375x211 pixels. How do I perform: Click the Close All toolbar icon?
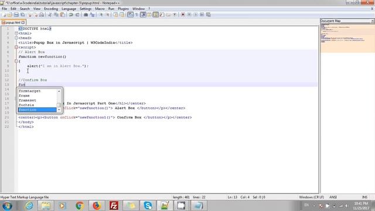[36, 15]
